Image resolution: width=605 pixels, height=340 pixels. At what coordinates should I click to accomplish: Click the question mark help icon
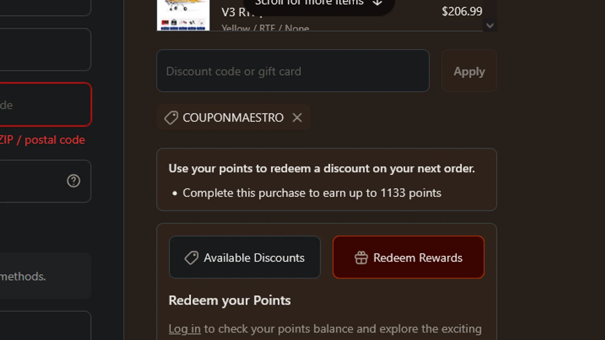pyautogui.click(x=73, y=181)
